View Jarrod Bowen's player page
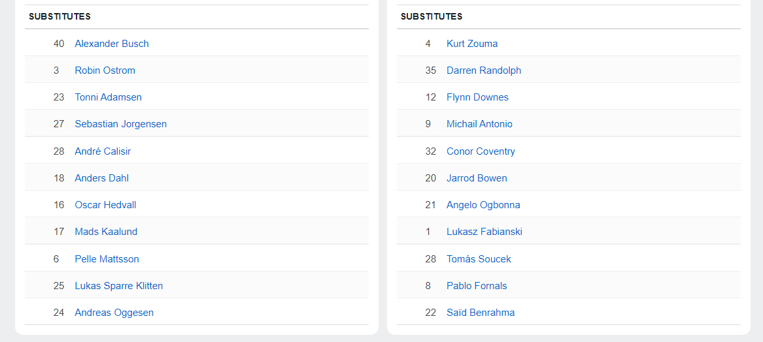Image resolution: width=763 pixels, height=342 pixels. click(477, 178)
